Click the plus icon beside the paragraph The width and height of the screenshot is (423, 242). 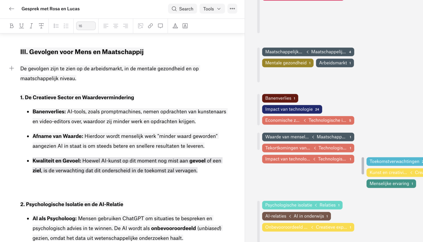(12, 68)
